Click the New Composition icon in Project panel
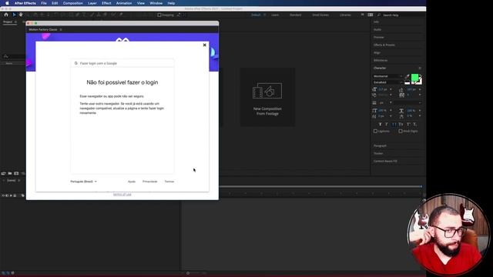The image size is (493, 277). [16, 173]
